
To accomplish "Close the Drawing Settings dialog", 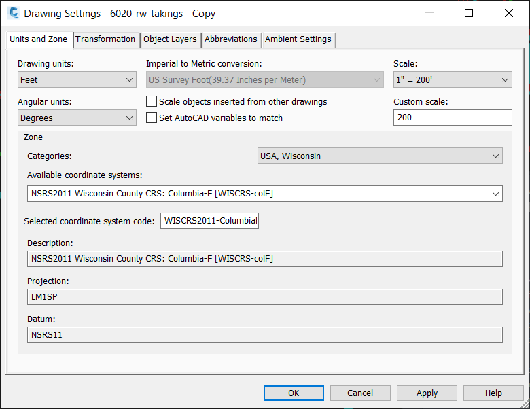I will tap(509, 13).
